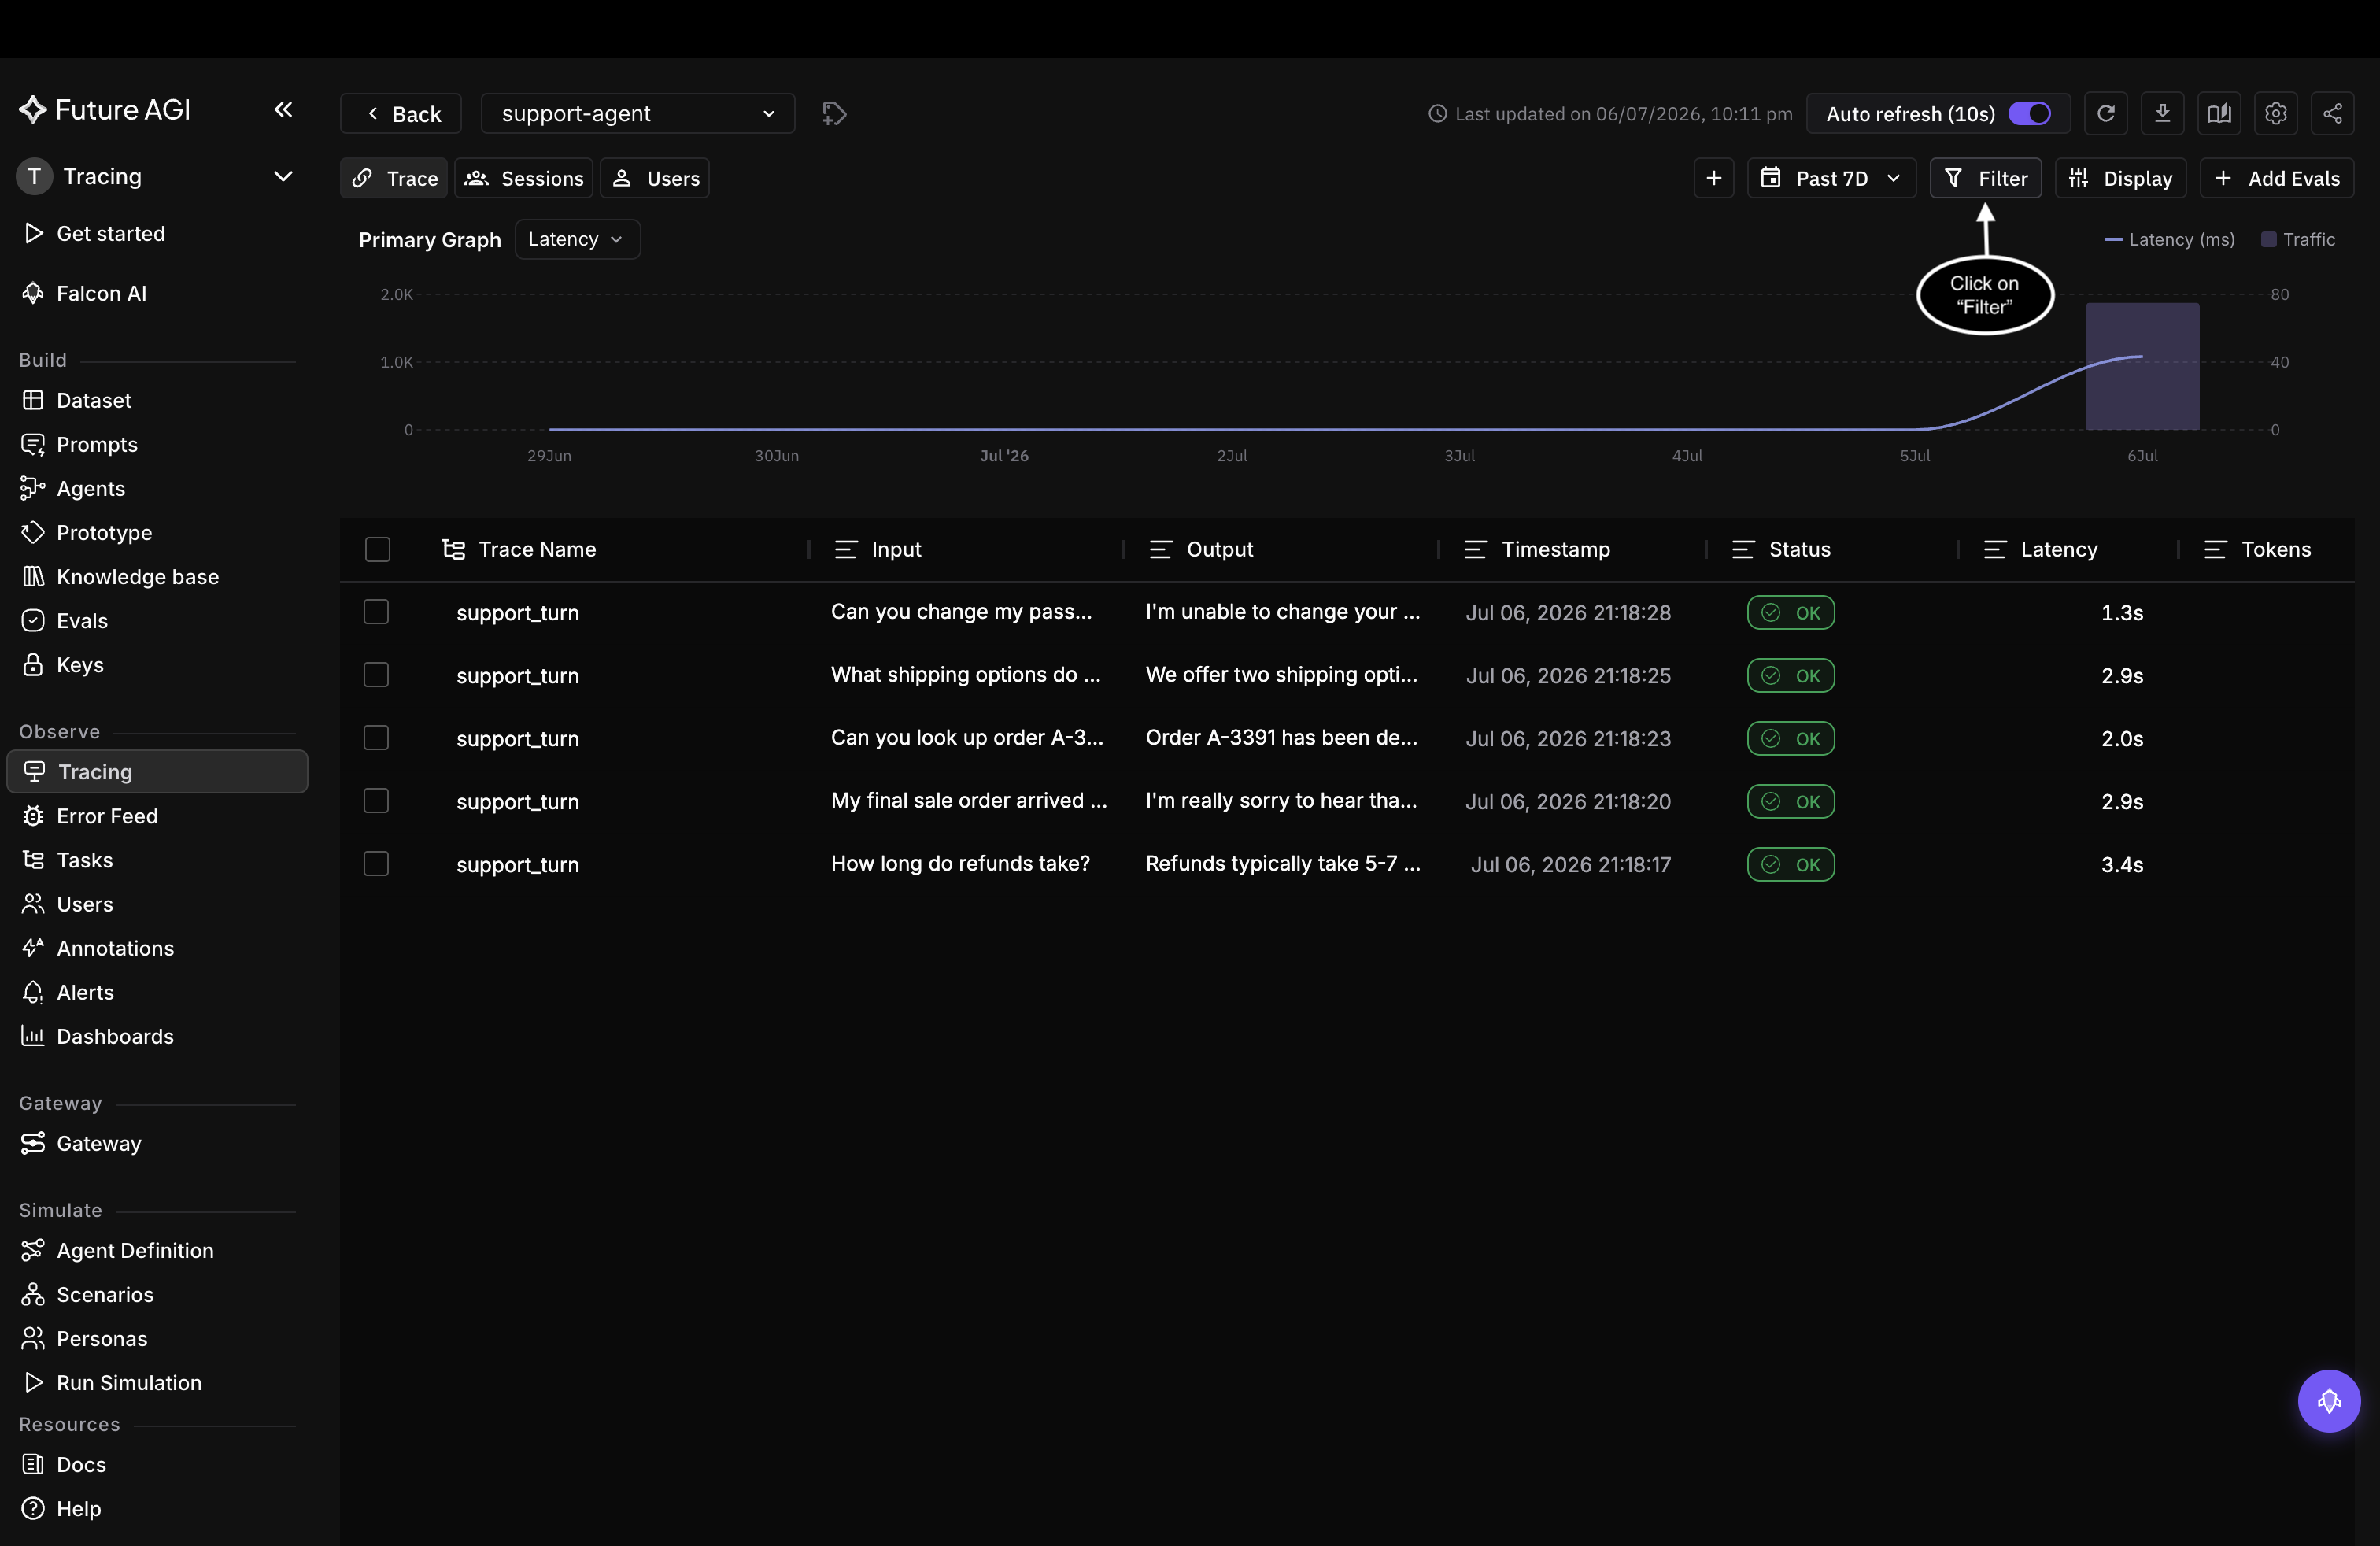The width and height of the screenshot is (2380, 1546).
Task: Refresh the trace list
Action: pos(2106,113)
